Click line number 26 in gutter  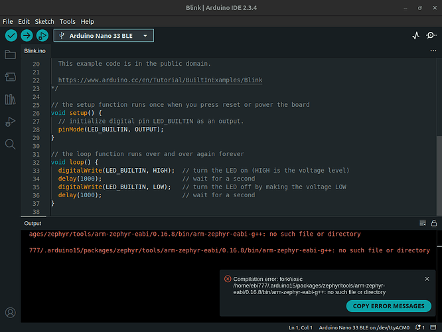click(36, 114)
